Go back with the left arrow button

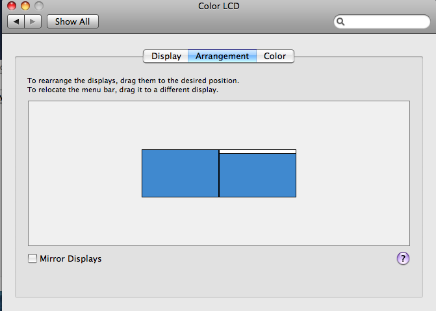point(16,21)
